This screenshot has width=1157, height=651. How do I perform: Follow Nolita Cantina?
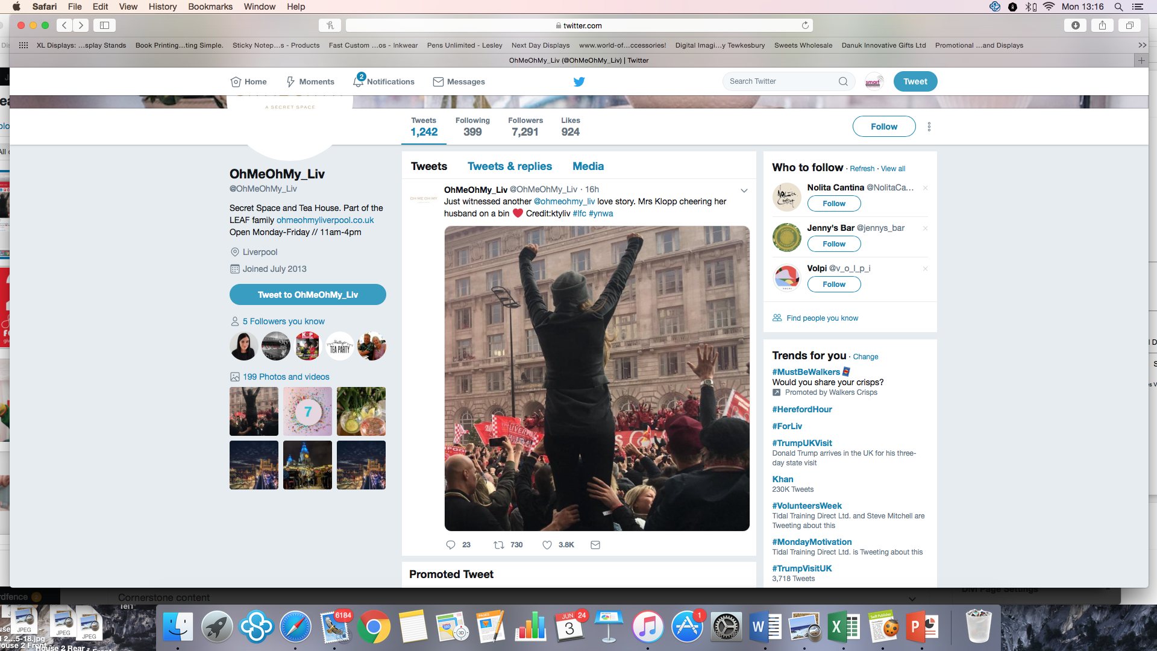click(834, 204)
